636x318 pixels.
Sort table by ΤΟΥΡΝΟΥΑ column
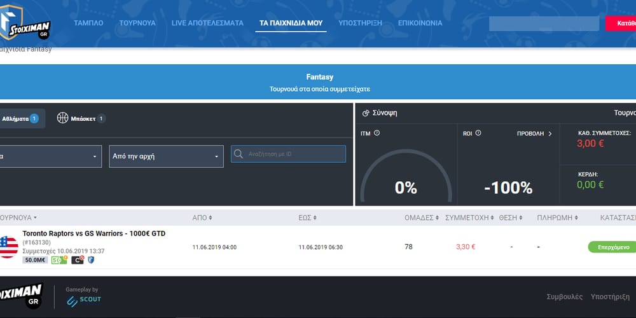(x=18, y=218)
